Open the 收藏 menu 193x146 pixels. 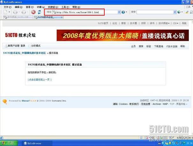[41, 7]
